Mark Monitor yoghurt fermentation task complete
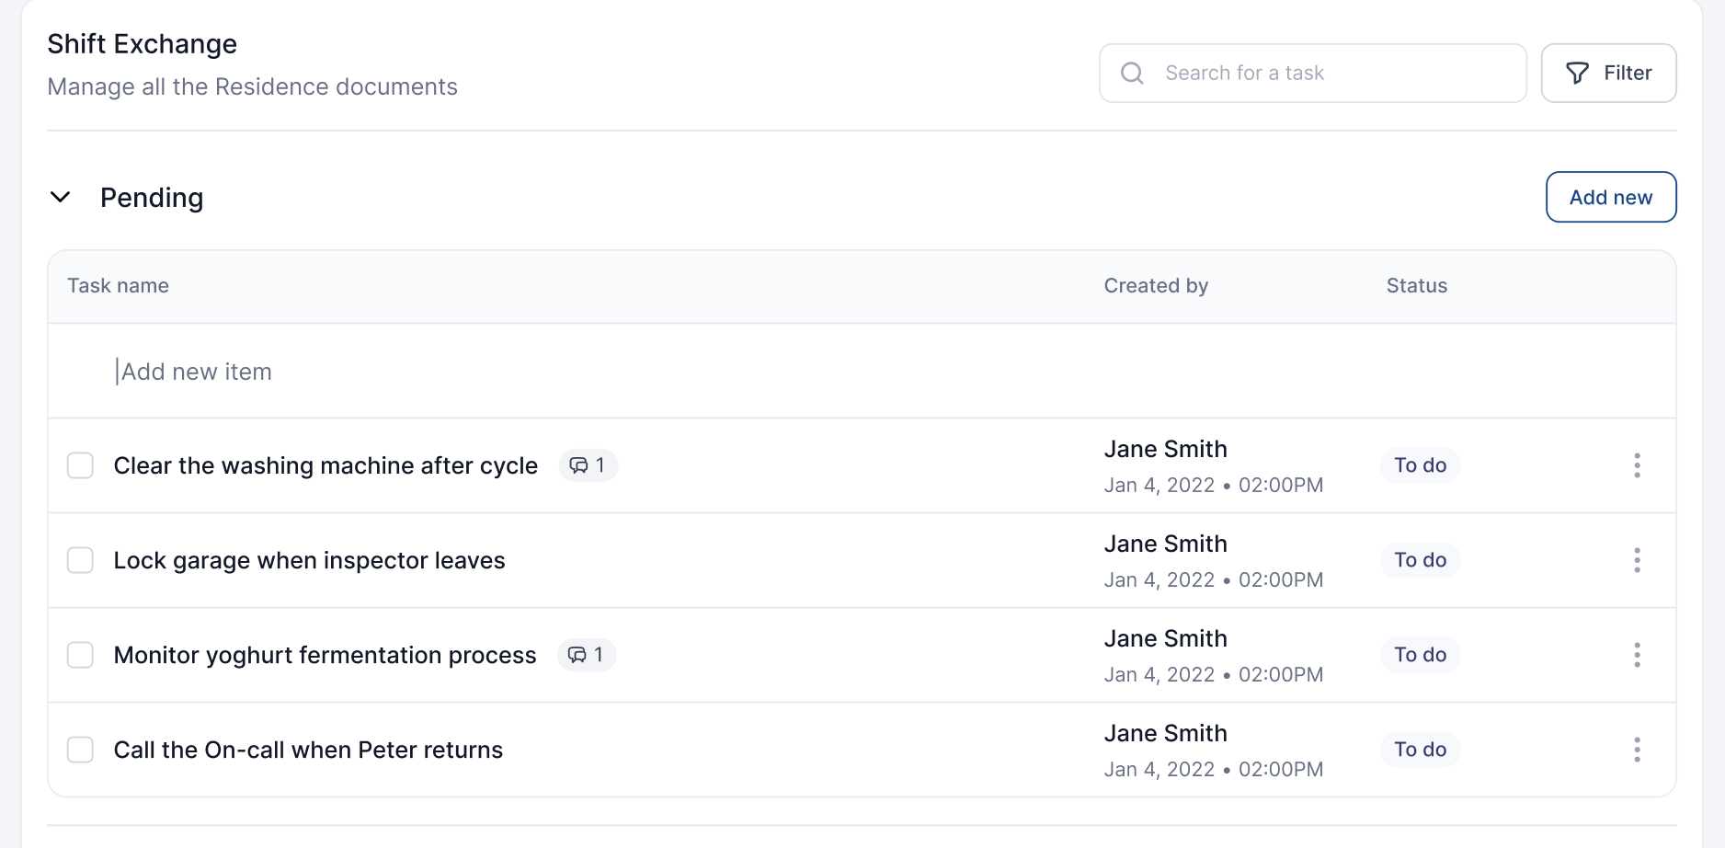The height and width of the screenshot is (848, 1725). coord(81,655)
